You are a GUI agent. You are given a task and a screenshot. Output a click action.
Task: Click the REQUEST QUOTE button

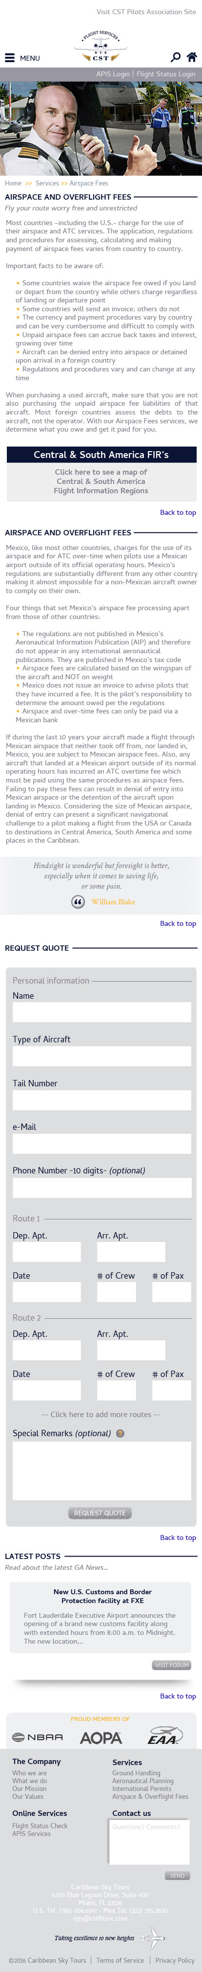99,1513
